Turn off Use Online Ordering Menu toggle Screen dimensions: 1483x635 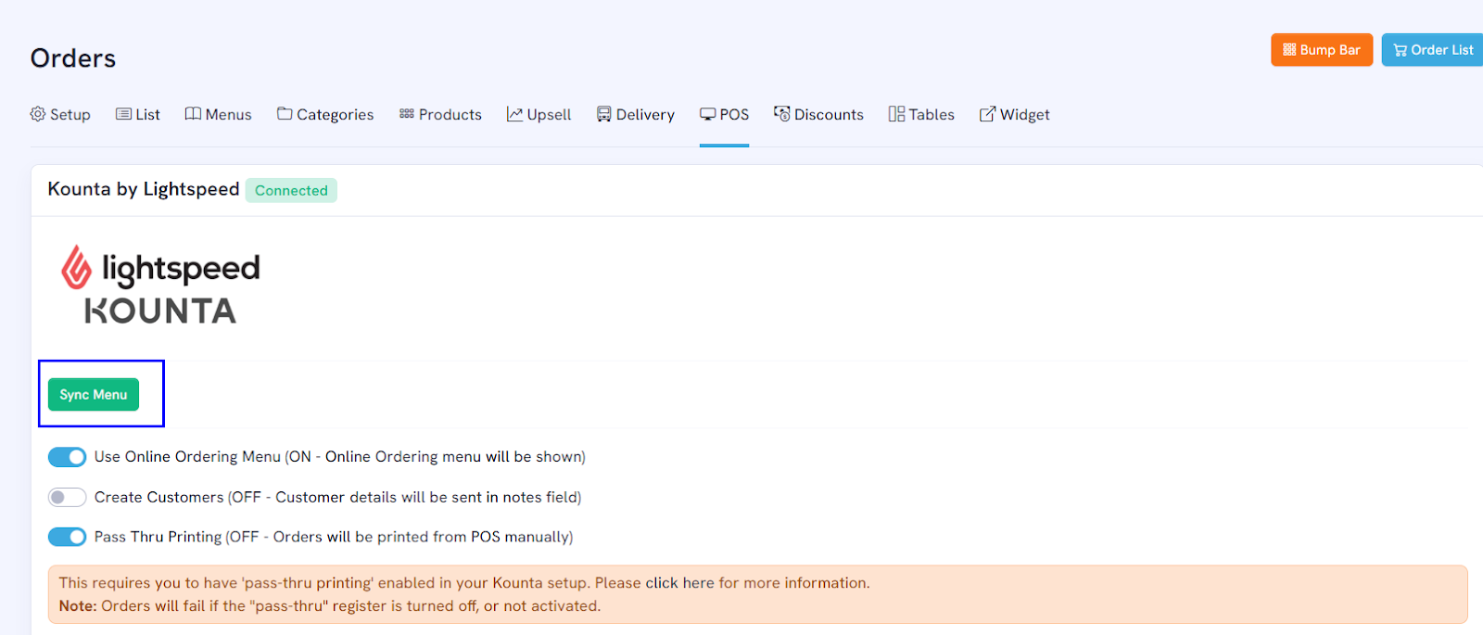pos(67,457)
